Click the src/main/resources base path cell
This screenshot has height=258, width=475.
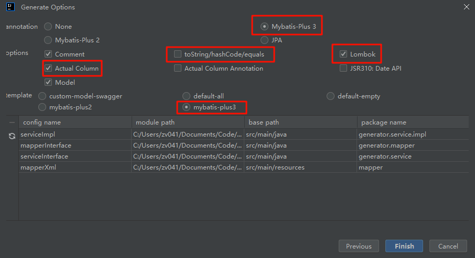coord(300,167)
